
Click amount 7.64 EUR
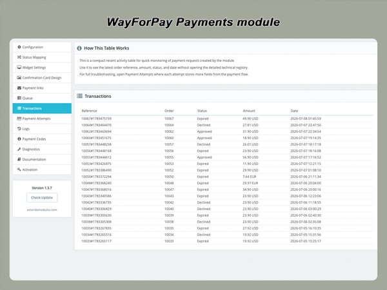(x=249, y=177)
